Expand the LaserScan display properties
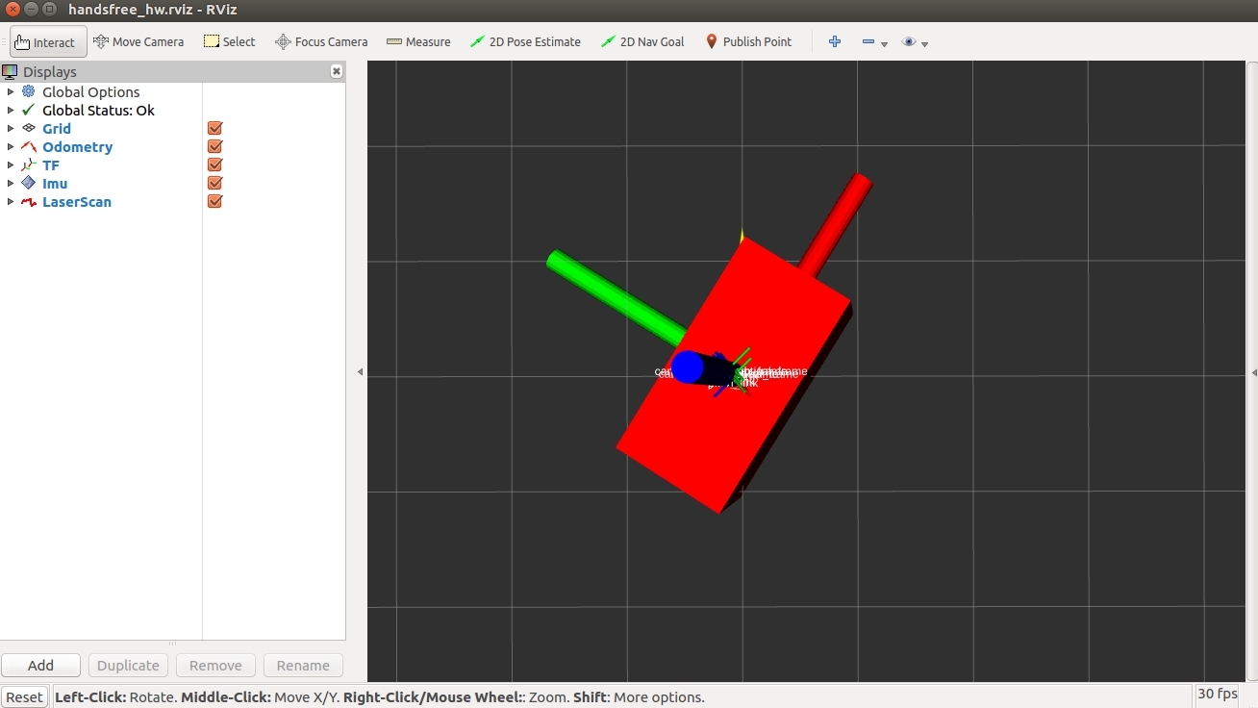 tap(11, 201)
